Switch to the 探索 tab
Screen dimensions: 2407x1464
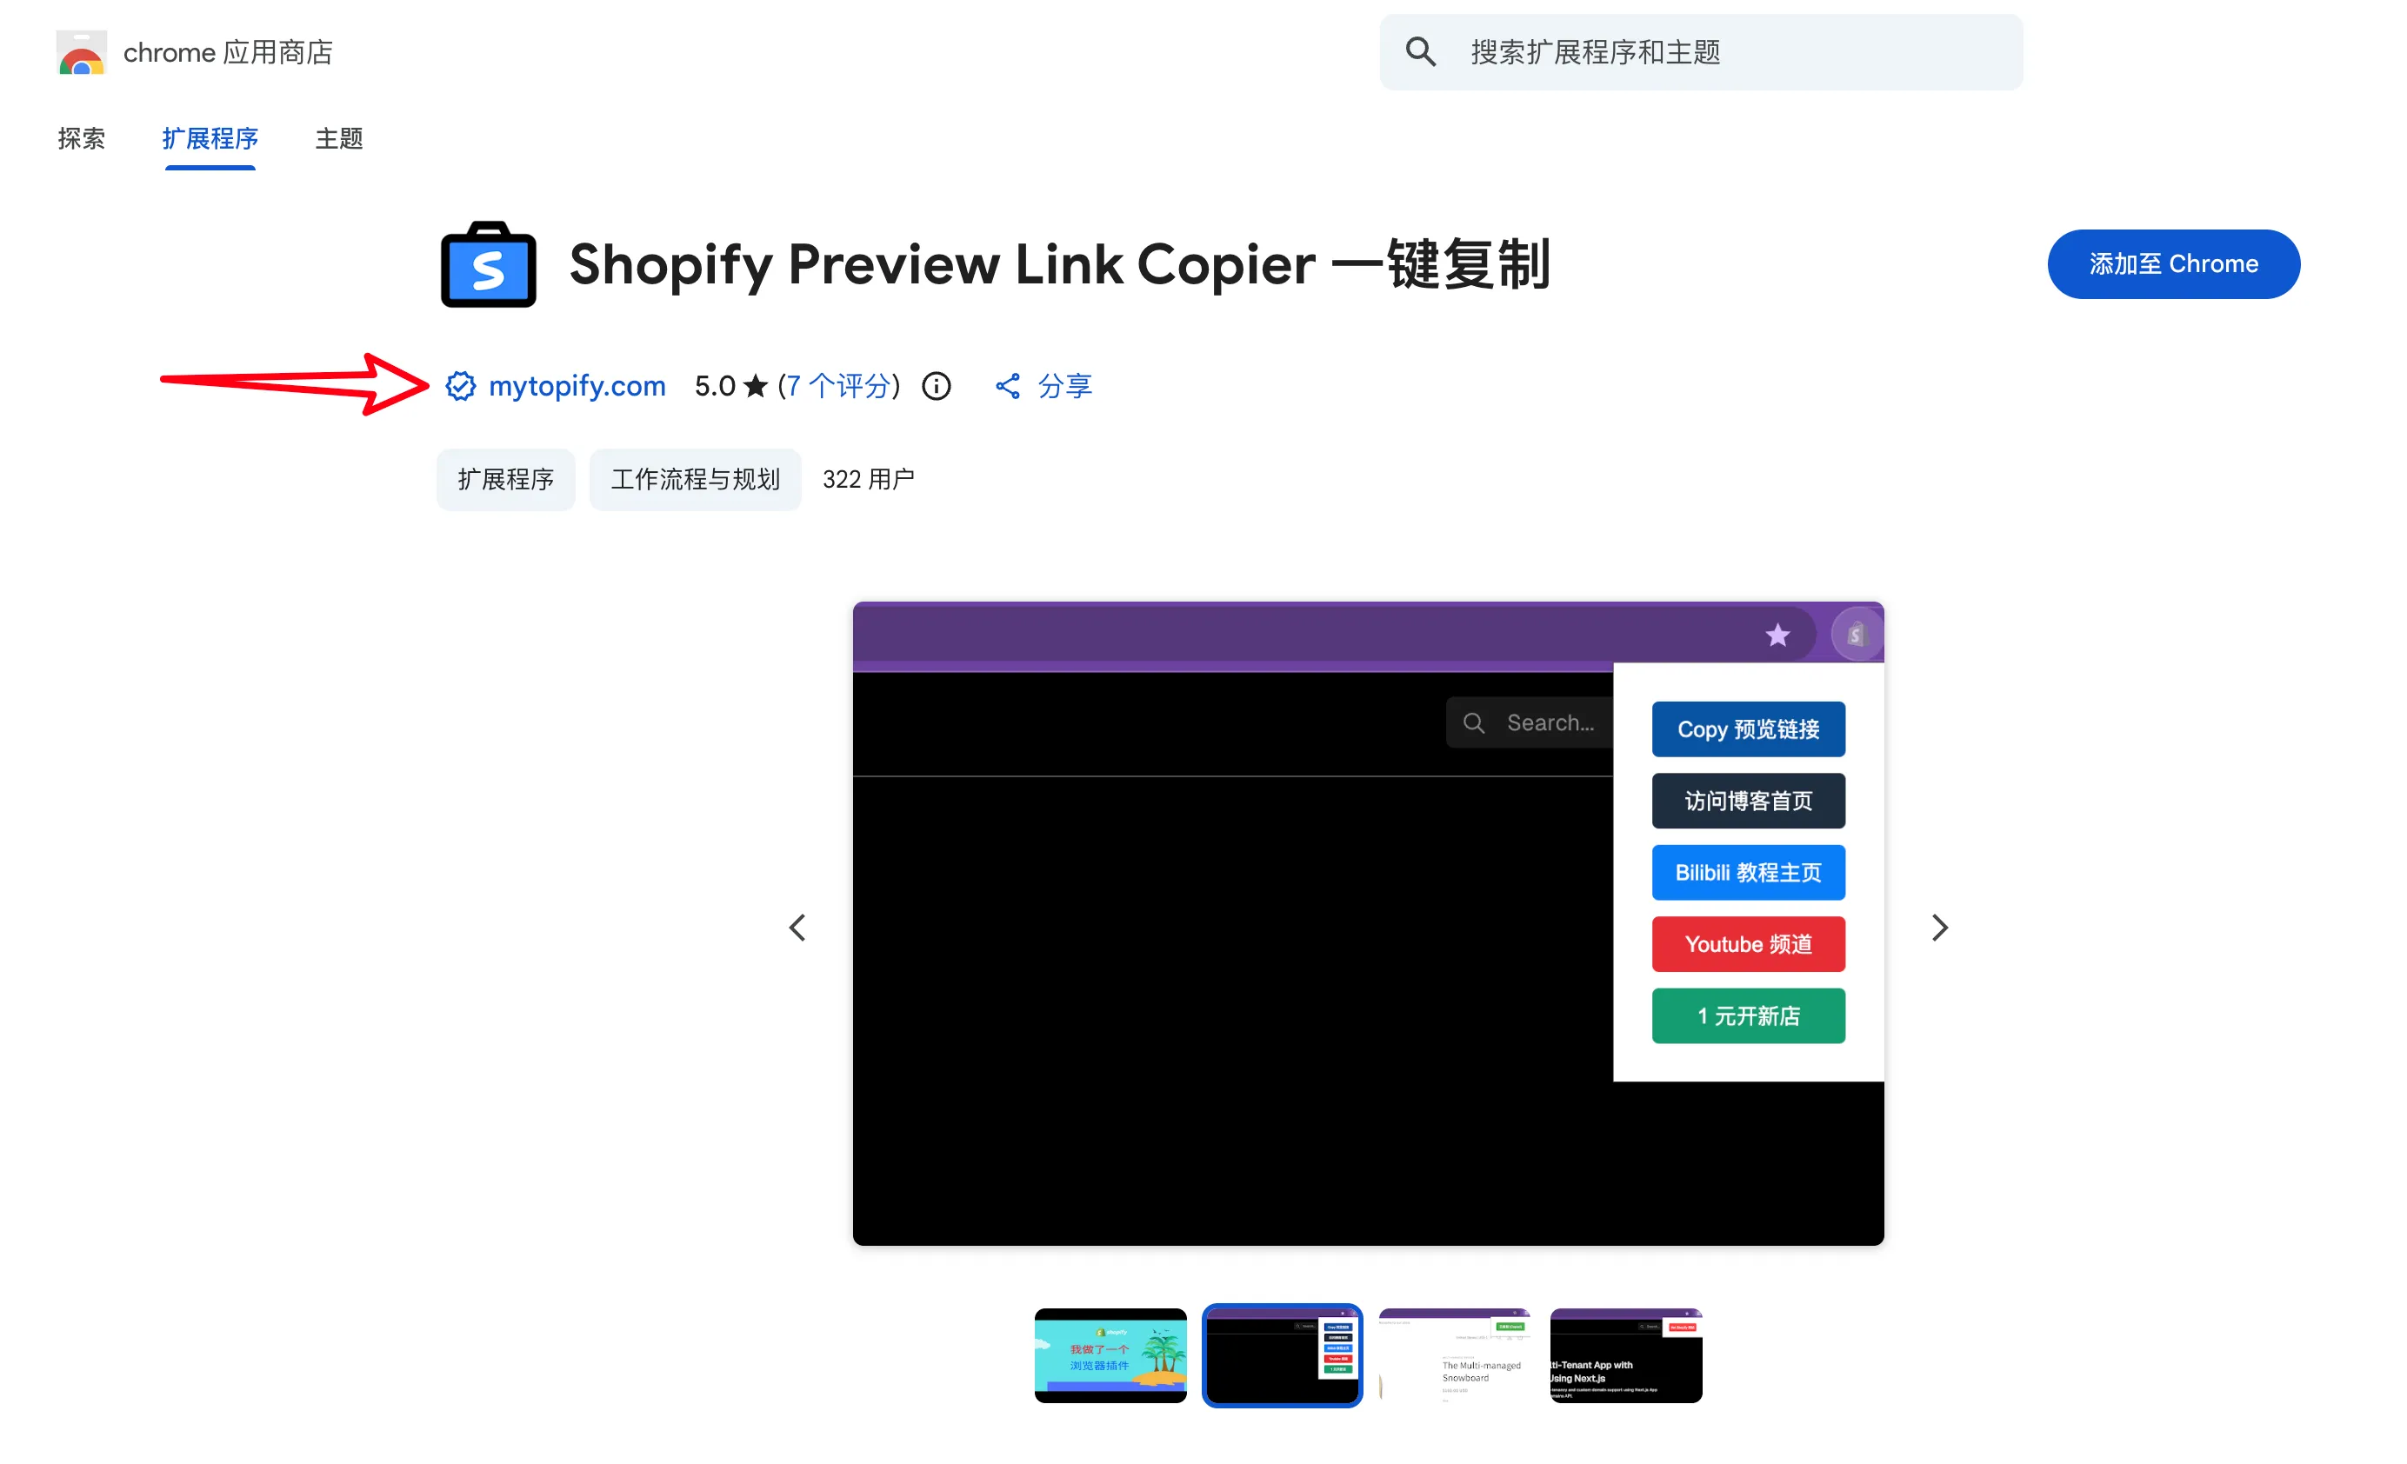(x=81, y=140)
